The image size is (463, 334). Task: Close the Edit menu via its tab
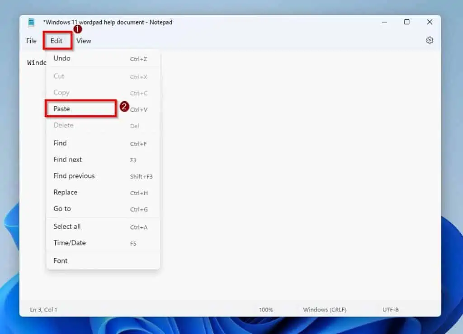pos(57,41)
